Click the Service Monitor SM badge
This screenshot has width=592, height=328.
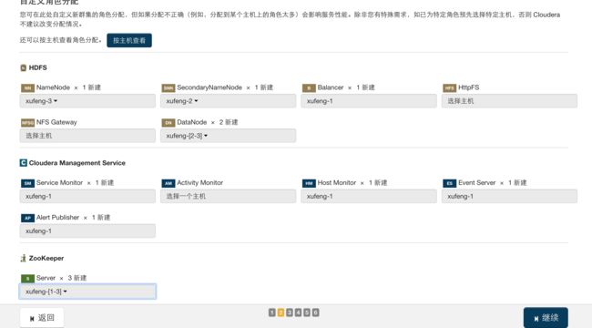coord(27,183)
